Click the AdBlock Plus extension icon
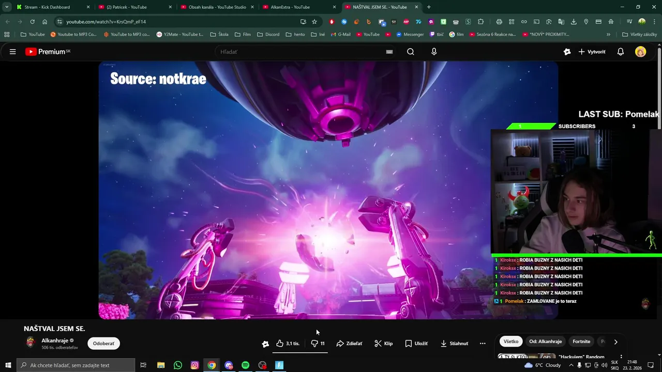 406,22
